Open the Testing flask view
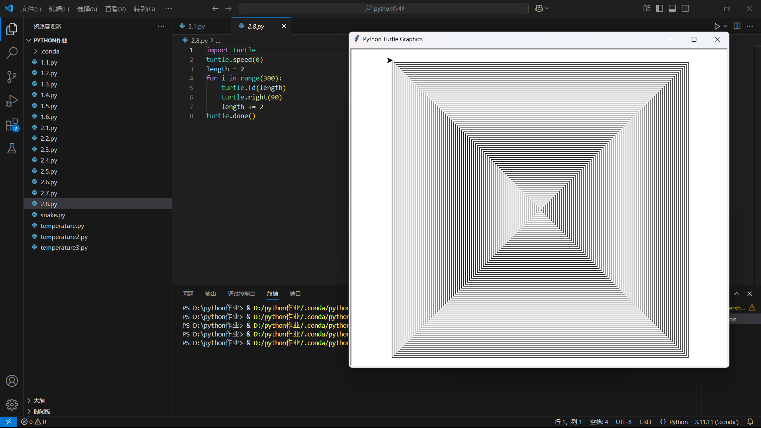The height and width of the screenshot is (428, 761). pyautogui.click(x=12, y=149)
